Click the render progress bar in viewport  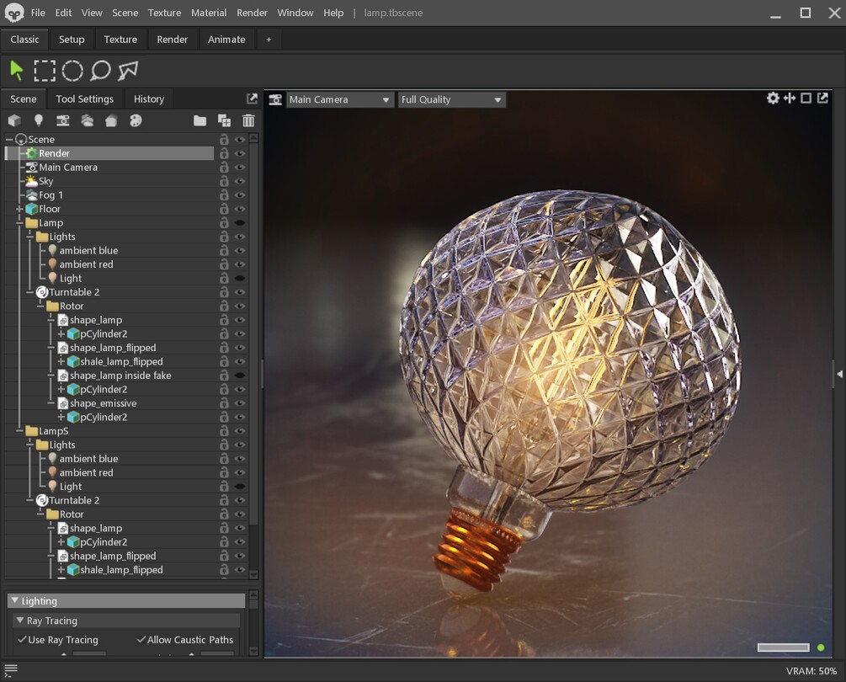click(784, 647)
